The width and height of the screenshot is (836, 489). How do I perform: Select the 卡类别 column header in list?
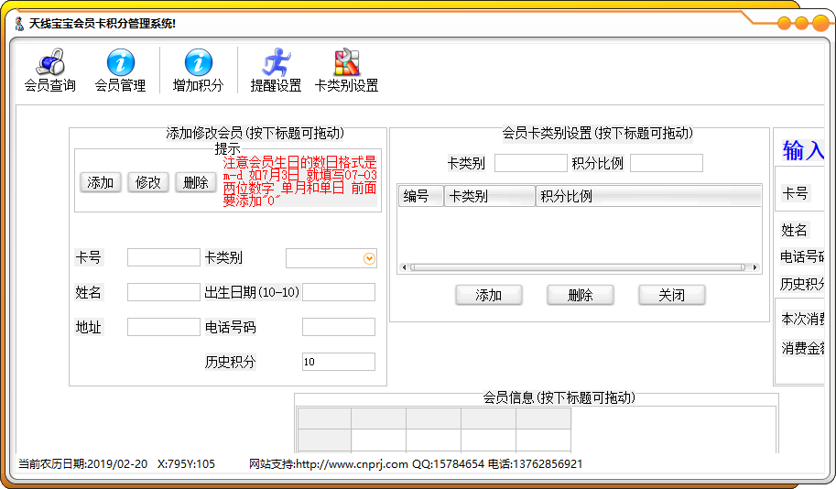pos(490,196)
